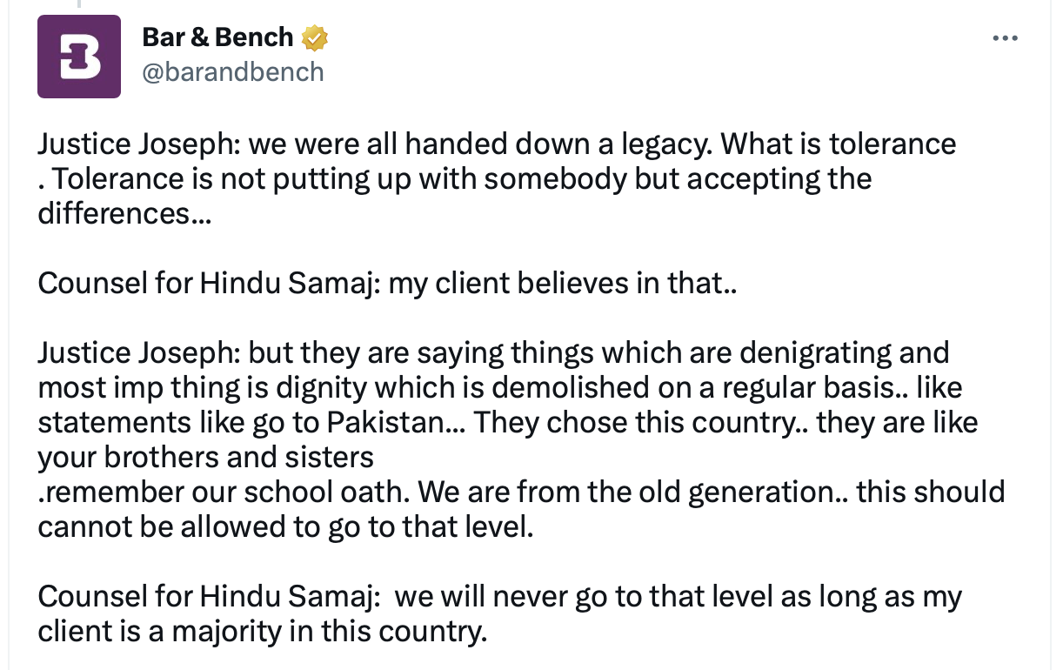Click the words 'this should' at the line end
The width and height of the screenshot is (1063, 670).
coord(931,492)
